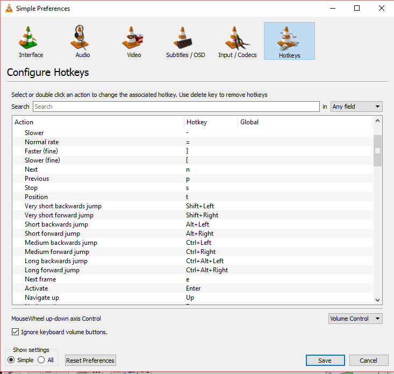Click the hotkey list scroll up arrow

(x=377, y=121)
